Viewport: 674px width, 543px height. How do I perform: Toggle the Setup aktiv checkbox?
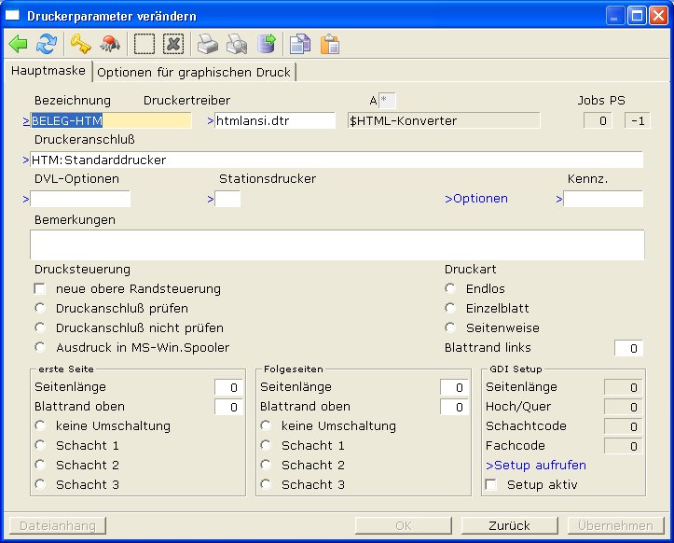coord(491,485)
